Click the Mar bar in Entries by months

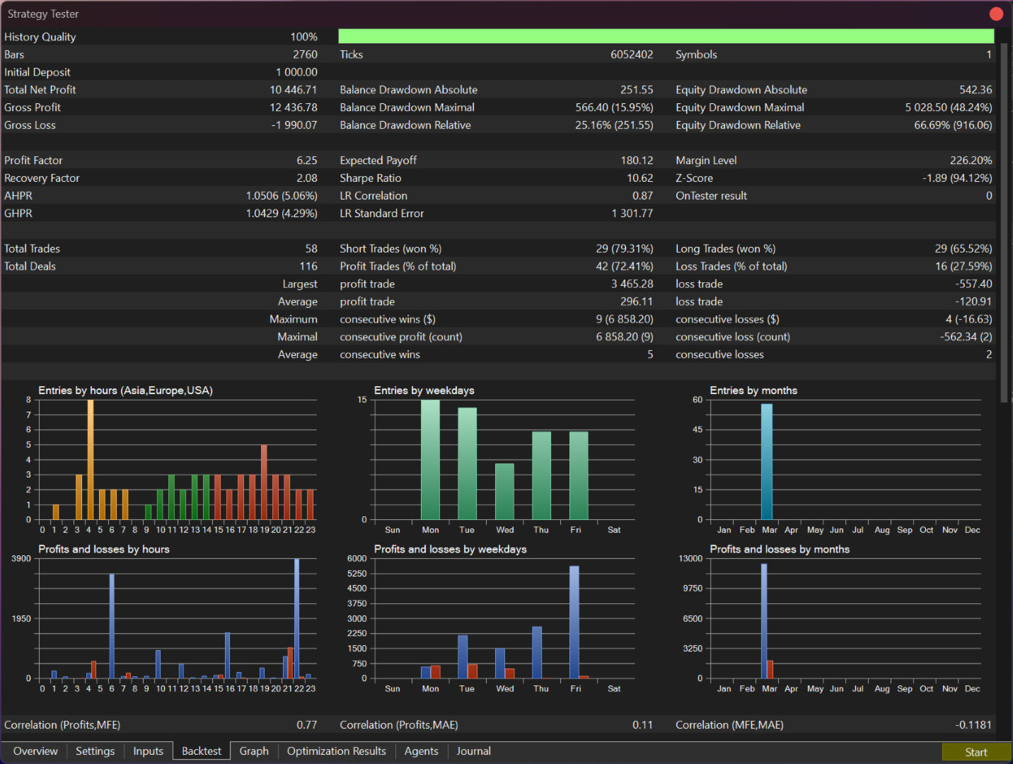click(x=767, y=461)
